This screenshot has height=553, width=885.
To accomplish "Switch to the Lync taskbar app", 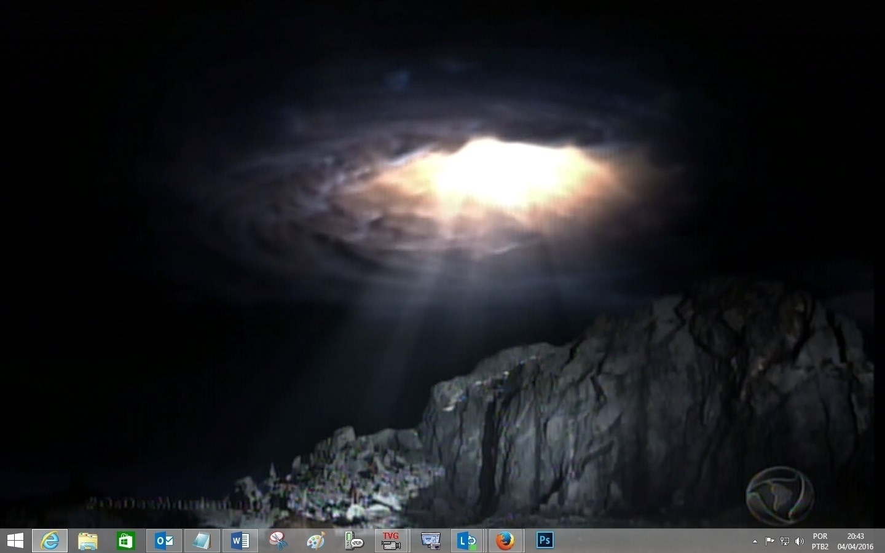I will (467, 541).
